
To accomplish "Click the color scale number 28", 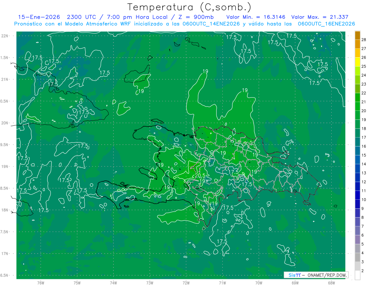I will pyautogui.click(x=364, y=40).
